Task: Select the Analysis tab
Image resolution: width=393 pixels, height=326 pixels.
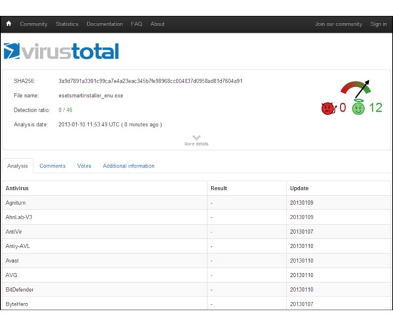Action: (18, 166)
